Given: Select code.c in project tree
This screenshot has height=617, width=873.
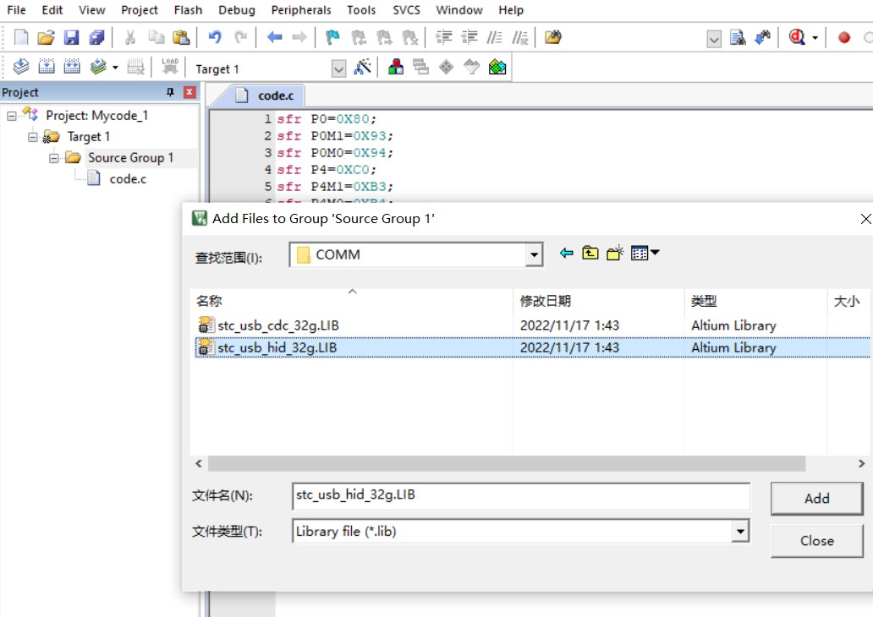Looking at the screenshot, I should pos(128,179).
